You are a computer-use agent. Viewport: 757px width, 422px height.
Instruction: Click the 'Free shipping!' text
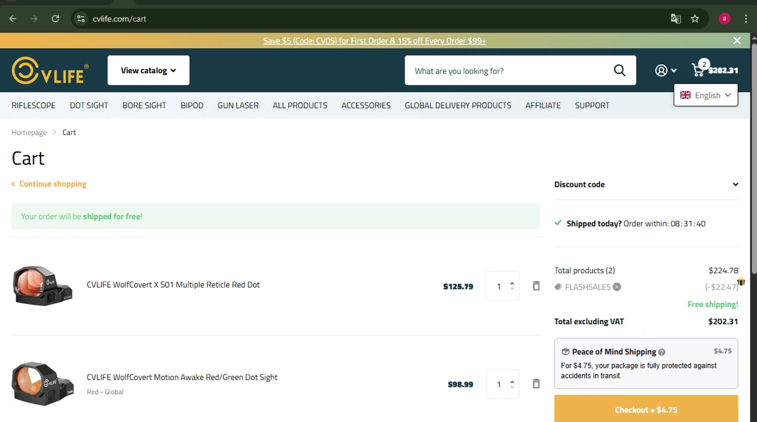(x=713, y=304)
